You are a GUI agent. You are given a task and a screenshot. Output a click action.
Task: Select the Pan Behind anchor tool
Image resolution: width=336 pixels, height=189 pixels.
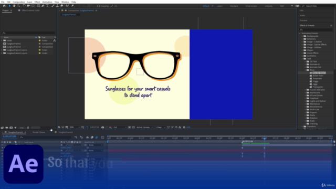(x=33, y=6)
